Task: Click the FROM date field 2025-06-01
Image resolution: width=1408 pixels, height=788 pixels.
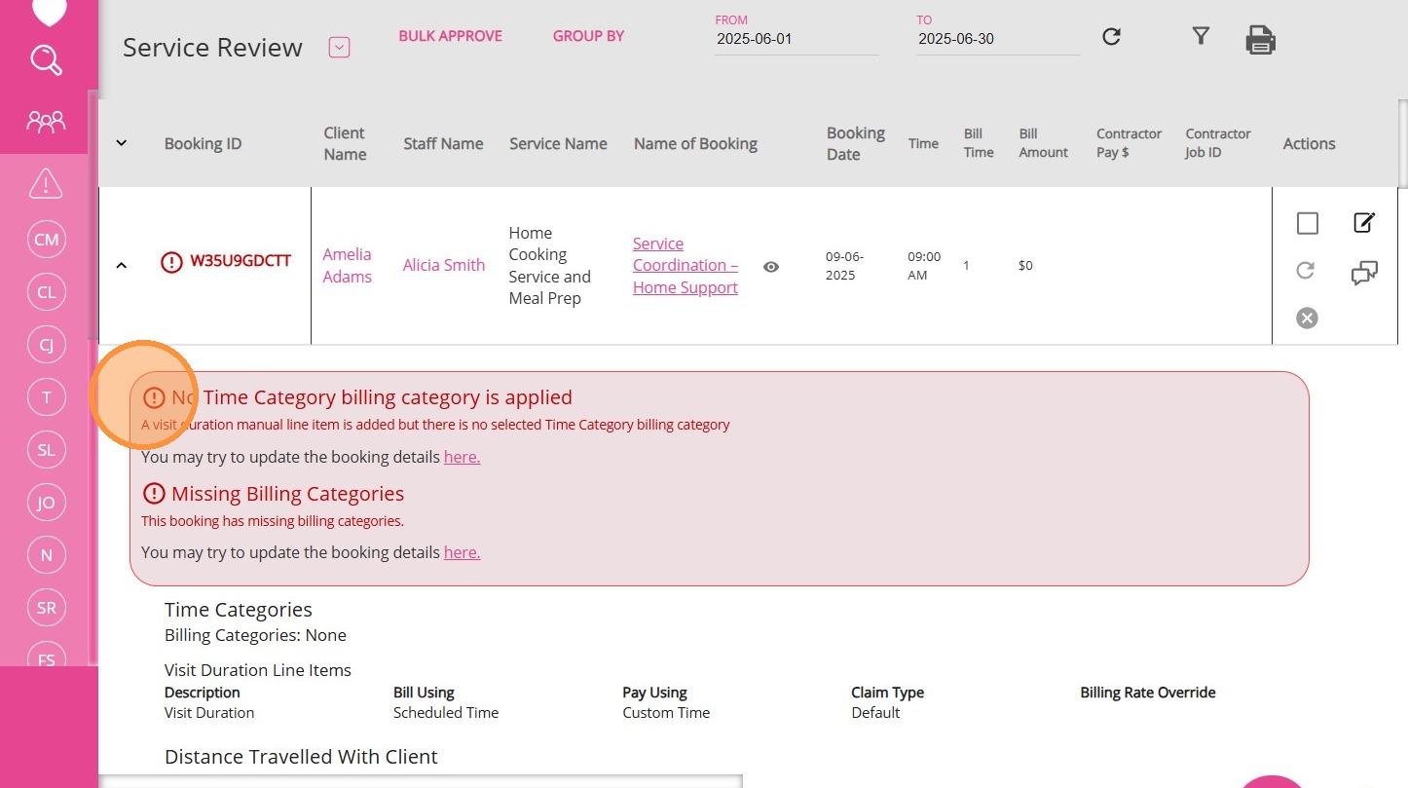Action: (x=796, y=40)
